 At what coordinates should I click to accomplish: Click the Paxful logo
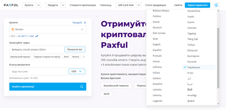[11, 5]
